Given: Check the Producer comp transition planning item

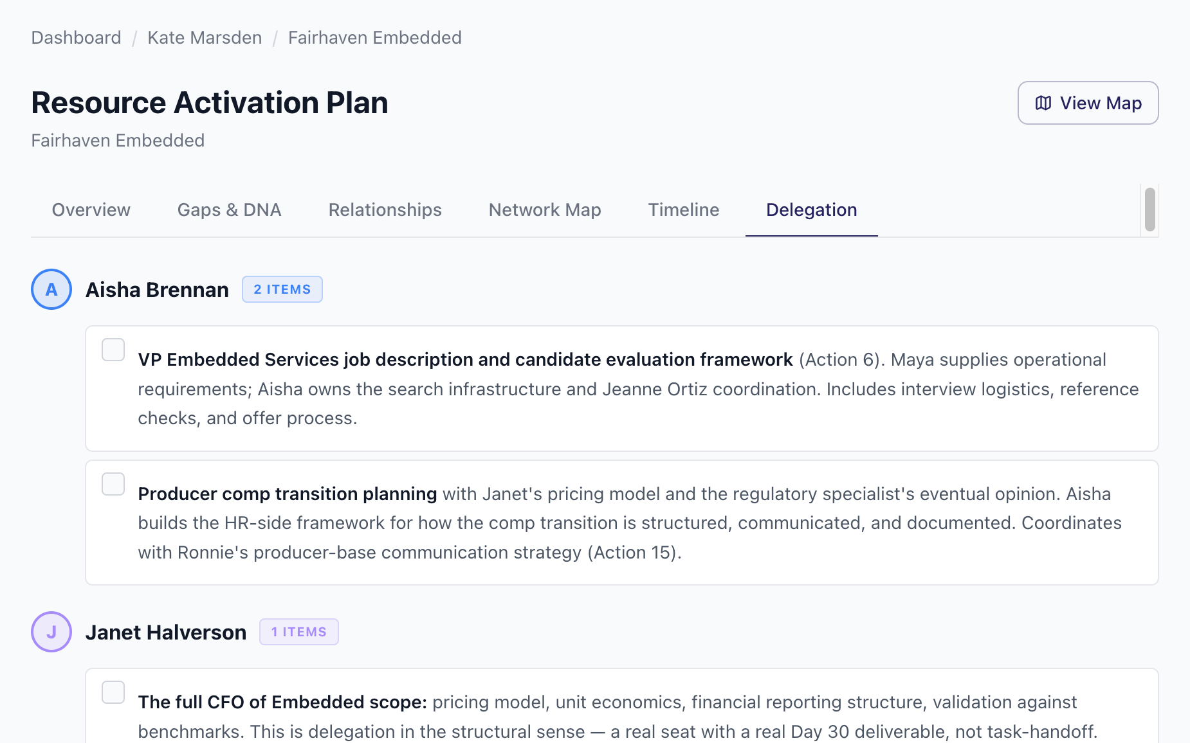Looking at the screenshot, I should pos(113,484).
